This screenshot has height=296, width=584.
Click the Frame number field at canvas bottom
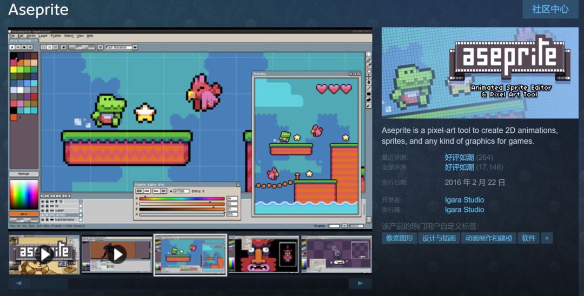point(334,226)
